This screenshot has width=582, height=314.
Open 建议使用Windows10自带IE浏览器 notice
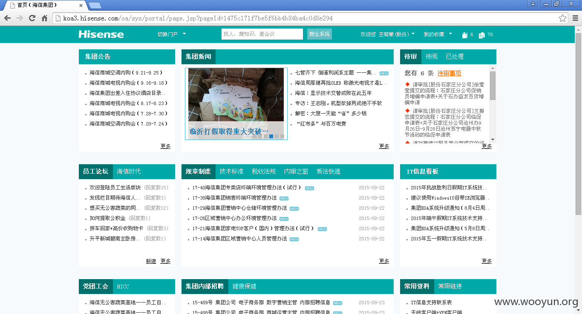point(450,198)
